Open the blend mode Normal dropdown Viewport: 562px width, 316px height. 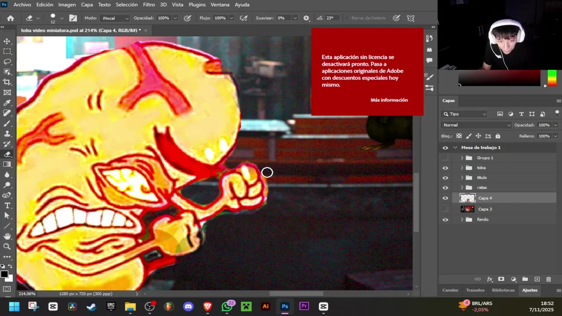(x=477, y=125)
